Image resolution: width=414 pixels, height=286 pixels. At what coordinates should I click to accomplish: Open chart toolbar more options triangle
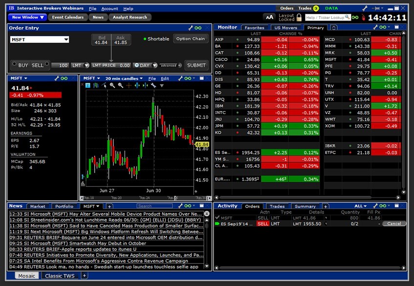click(x=162, y=86)
